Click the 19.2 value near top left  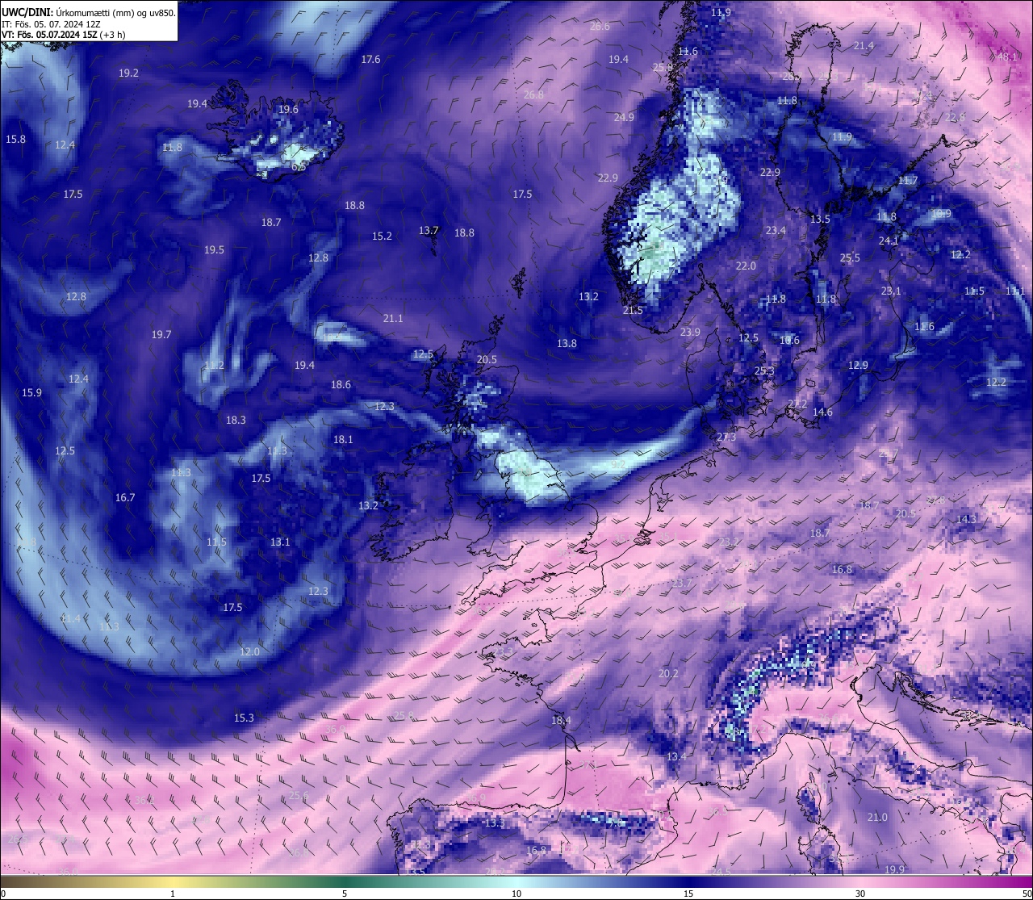point(128,73)
